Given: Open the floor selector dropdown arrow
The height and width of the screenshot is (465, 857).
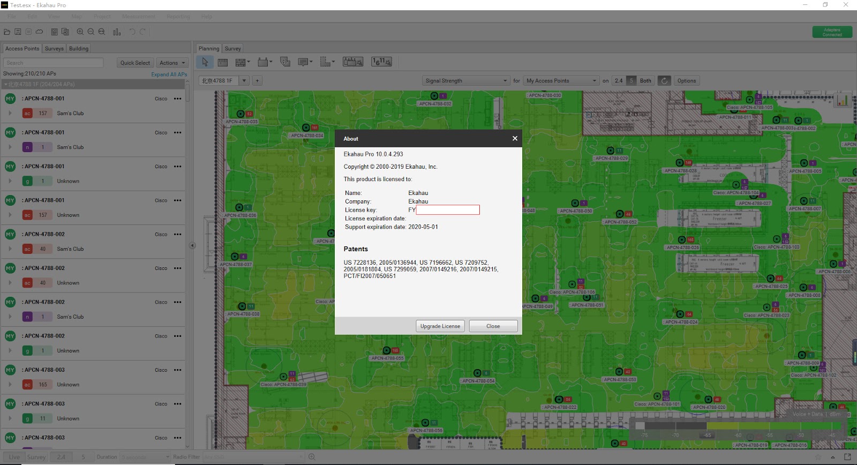Looking at the screenshot, I should [x=244, y=81].
